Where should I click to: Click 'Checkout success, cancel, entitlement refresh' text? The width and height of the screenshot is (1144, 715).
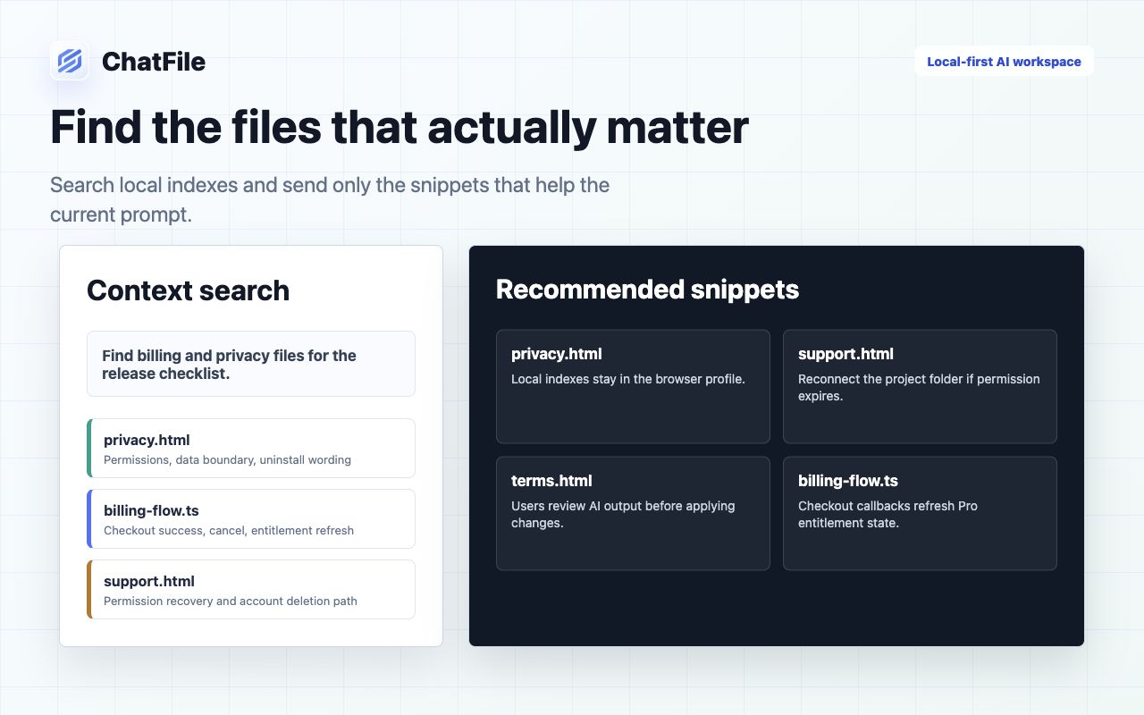pyautogui.click(x=229, y=531)
